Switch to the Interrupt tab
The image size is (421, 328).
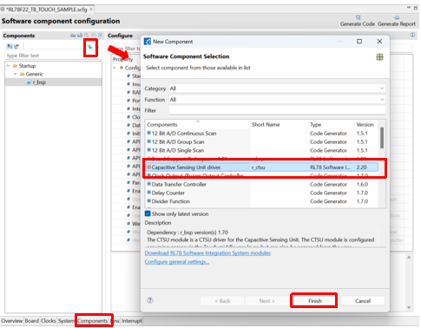click(132, 321)
